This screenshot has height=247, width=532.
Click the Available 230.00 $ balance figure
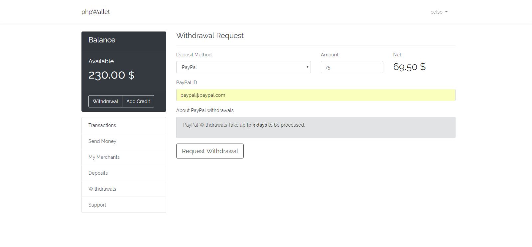tap(111, 75)
